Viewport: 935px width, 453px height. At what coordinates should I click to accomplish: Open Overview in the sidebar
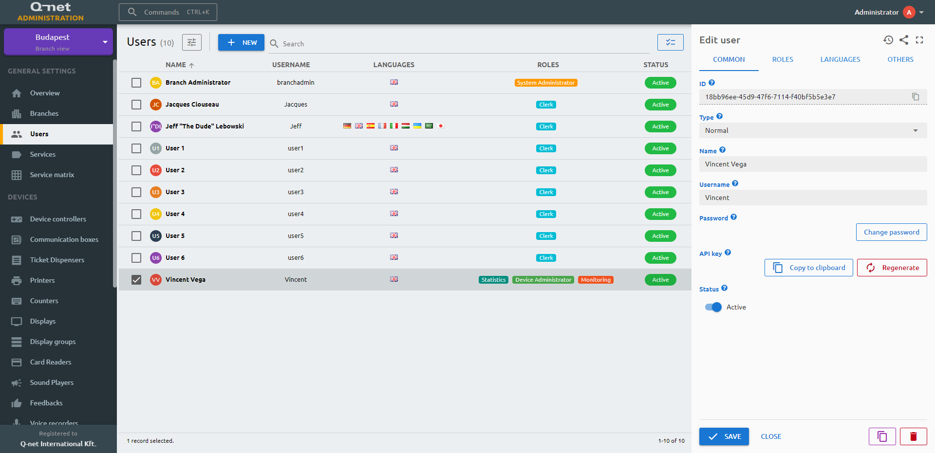click(56, 93)
